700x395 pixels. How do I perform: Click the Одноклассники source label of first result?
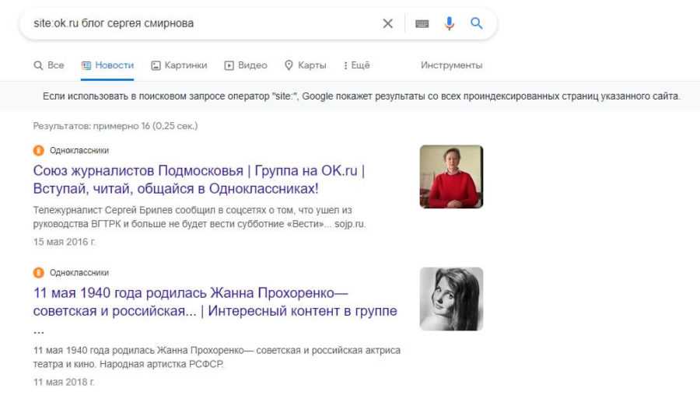tap(79, 151)
